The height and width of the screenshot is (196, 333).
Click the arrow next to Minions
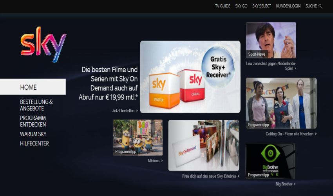pyautogui.click(x=162, y=161)
